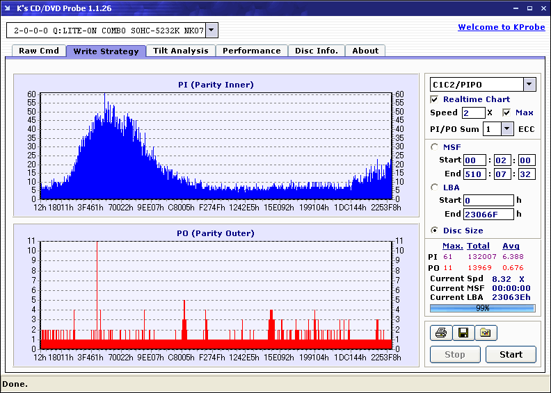551x393 pixels.
Task: Click the 99% scan progress bar
Action: (482, 308)
